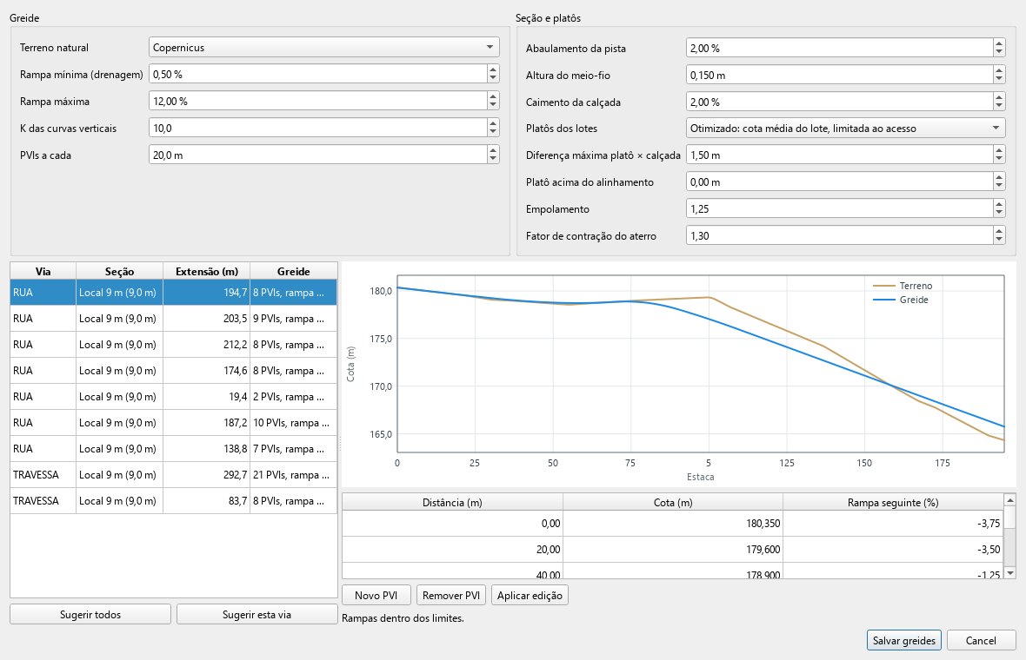The height and width of the screenshot is (660, 1026).
Task: Select TRAVESSA row with 292,7 extension
Action: pos(173,475)
